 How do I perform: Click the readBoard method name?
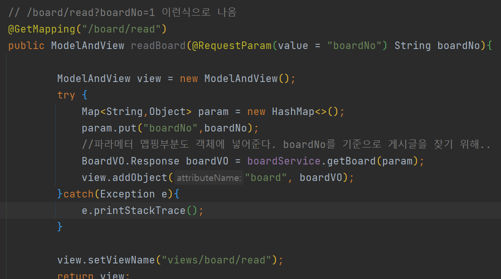click(x=158, y=46)
